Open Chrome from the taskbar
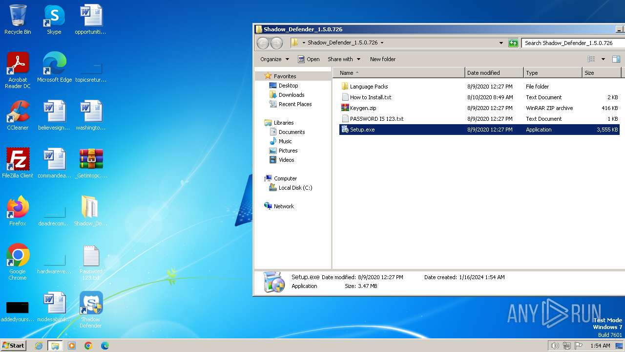 pos(88,346)
